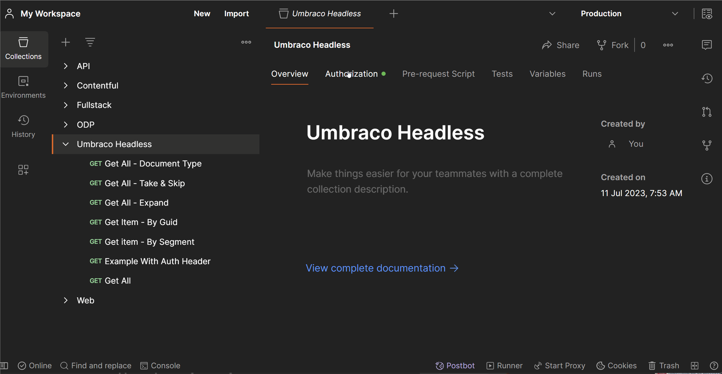Start Proxy from status bar
The image size is (722, 374).
coord(560,365)
